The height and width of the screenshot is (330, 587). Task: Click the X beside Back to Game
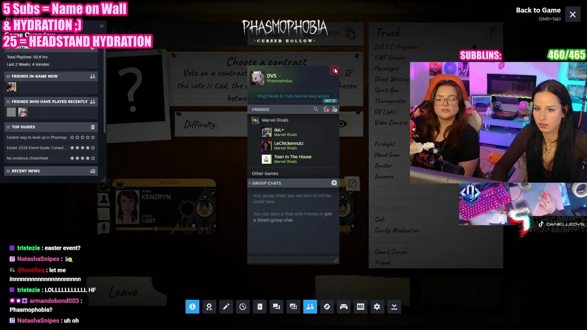pos(573,15)
